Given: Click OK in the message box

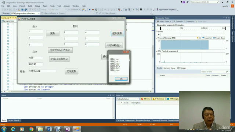Looking at the screenshot, I should click(x=121, y=79).
